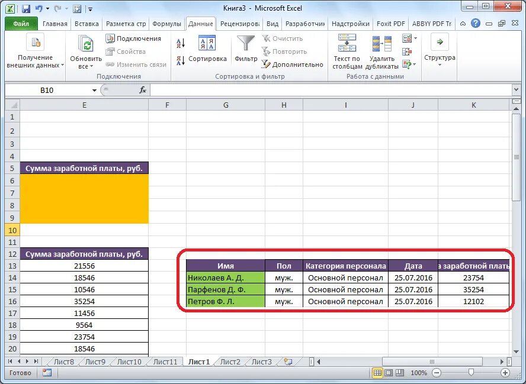Click the macro recording icon in status bar

[x=47, y=373]
